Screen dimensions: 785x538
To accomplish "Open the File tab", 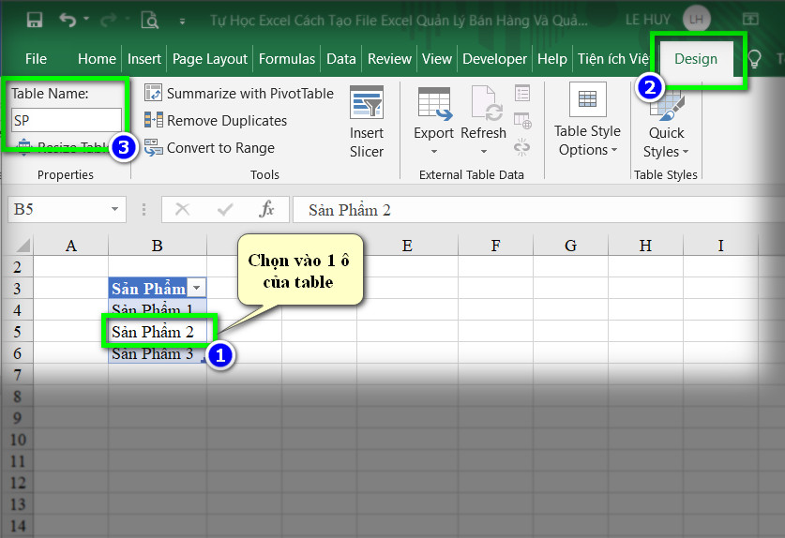I will coord(36,59).
